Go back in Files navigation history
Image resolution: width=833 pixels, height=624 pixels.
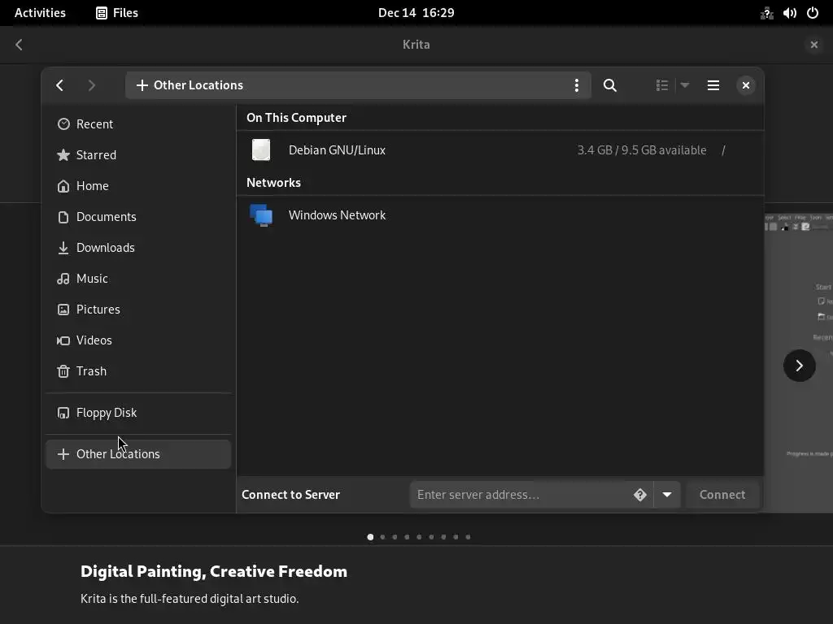coord(59,85)
